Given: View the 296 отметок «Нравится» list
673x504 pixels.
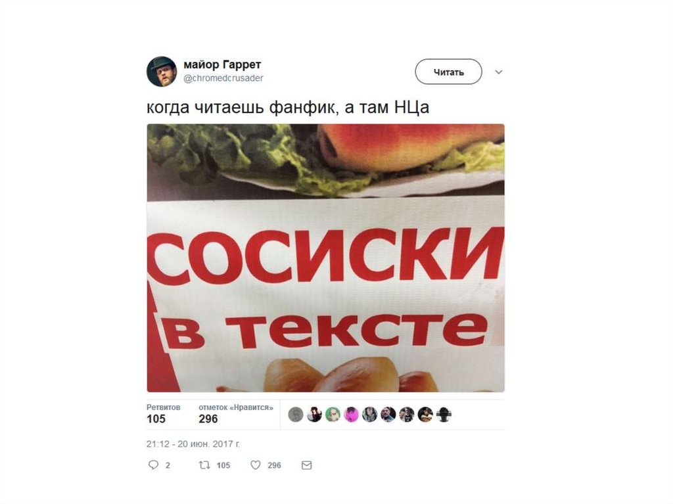Looking at the screenshot, I should click(x=236, y=414).
